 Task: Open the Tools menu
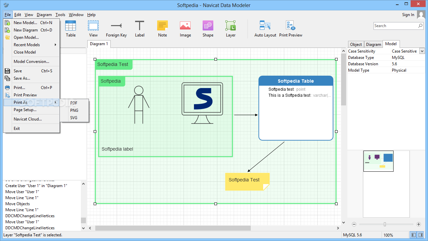[60, 15]
